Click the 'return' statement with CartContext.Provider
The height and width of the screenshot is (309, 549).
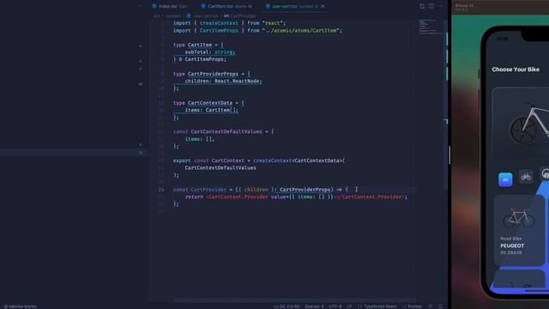296,197
